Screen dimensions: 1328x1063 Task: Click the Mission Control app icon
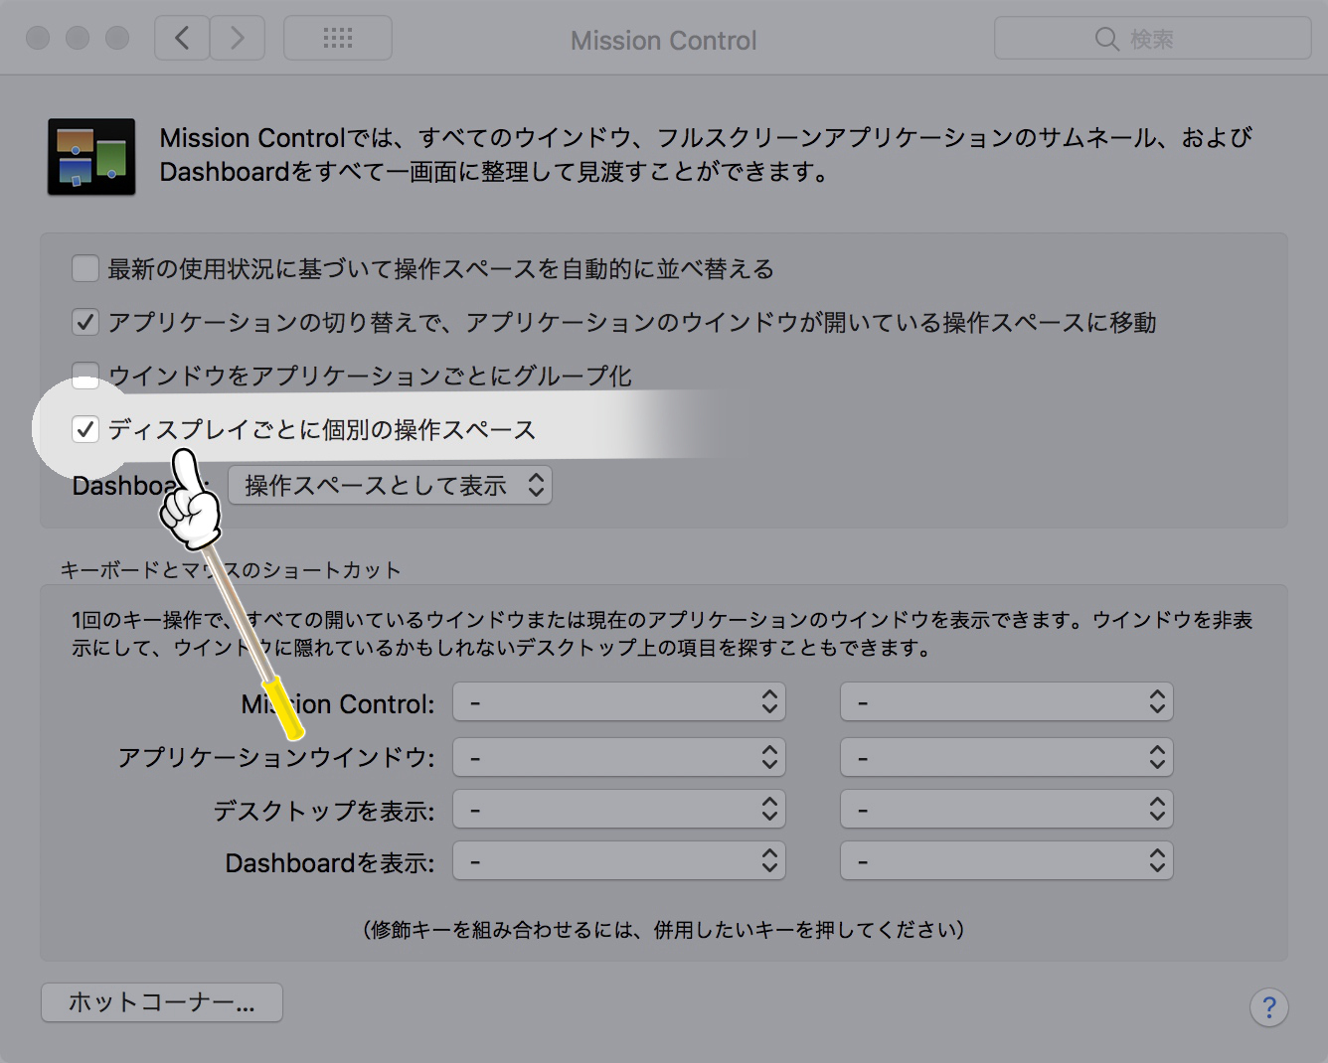click(91, 157)
